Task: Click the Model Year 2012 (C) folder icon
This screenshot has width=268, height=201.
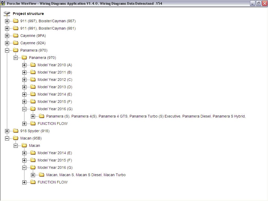Action: [33, 80]
